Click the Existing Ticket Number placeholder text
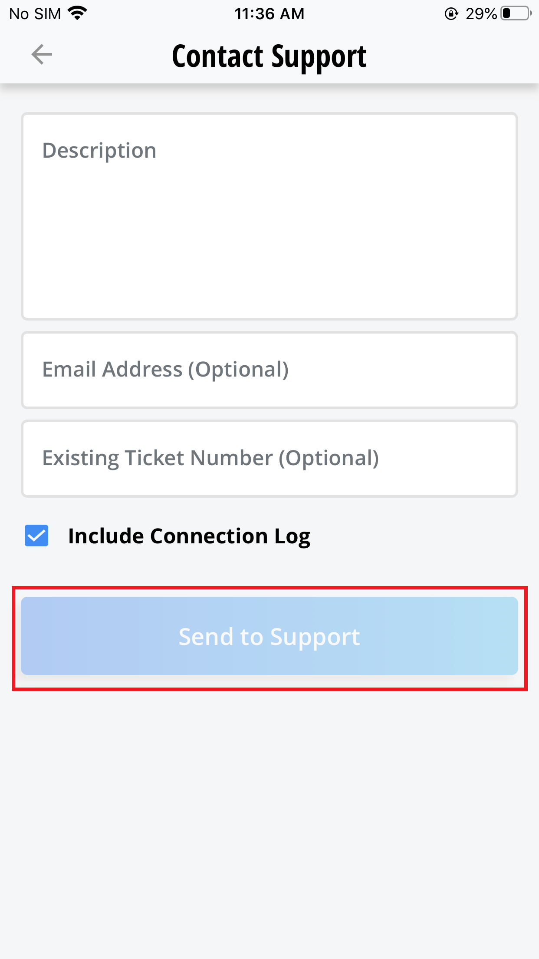The height and width of the screenshot is (959, 539). (210, 458)
